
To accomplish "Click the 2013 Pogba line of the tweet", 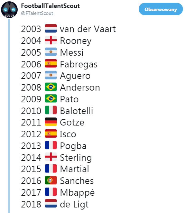I will [54, 146].
